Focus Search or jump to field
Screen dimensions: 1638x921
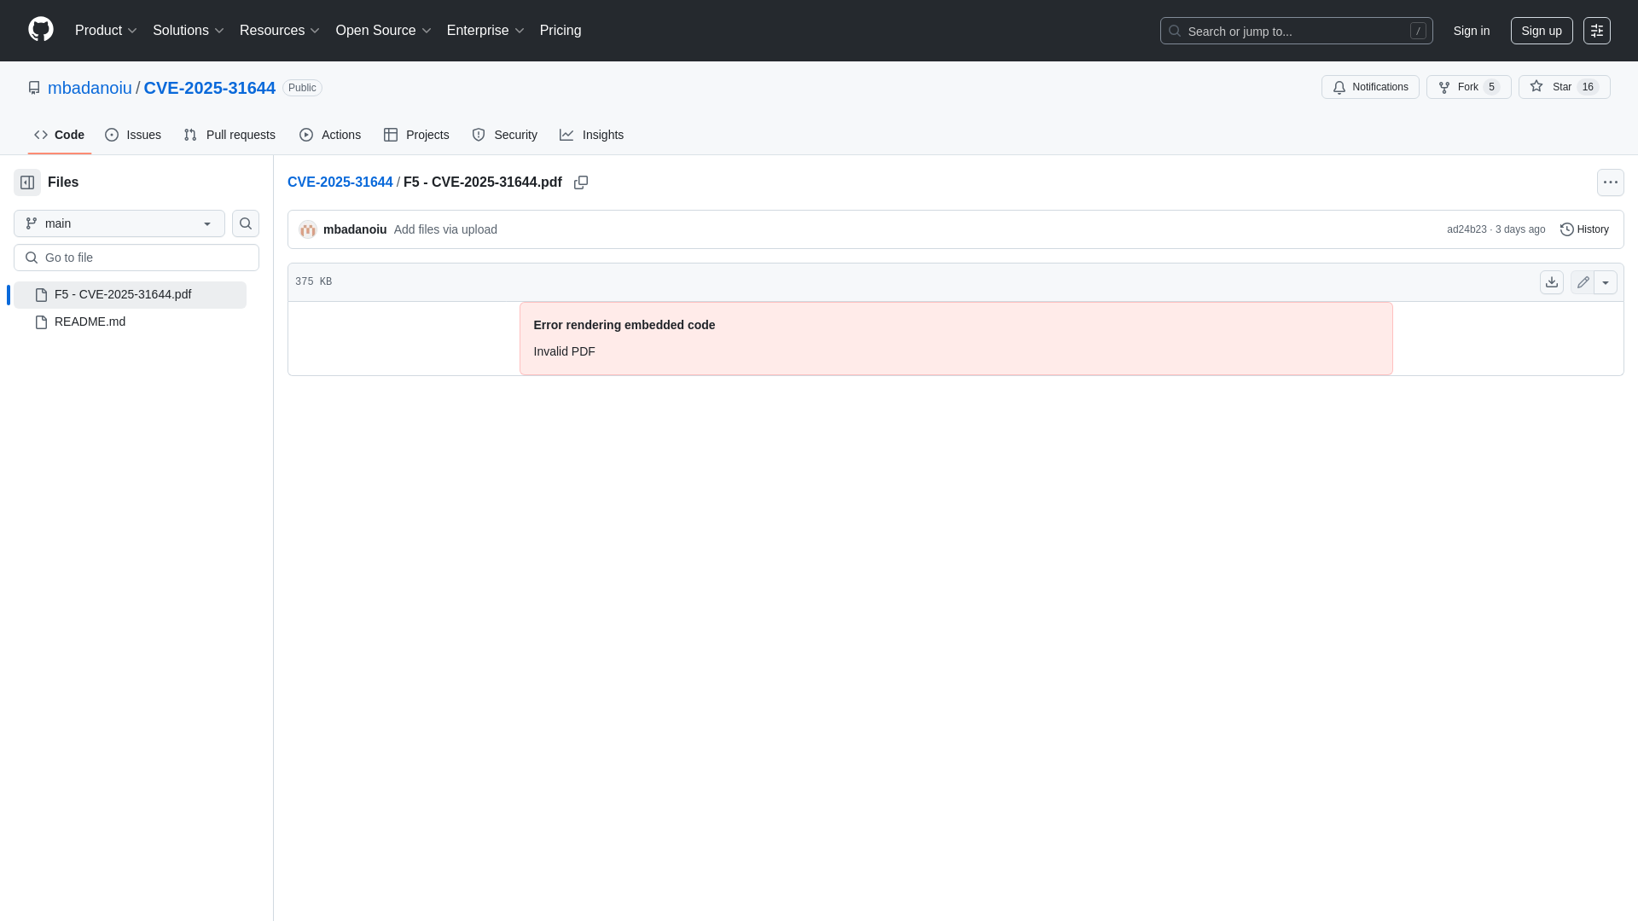coord(1296,31)
